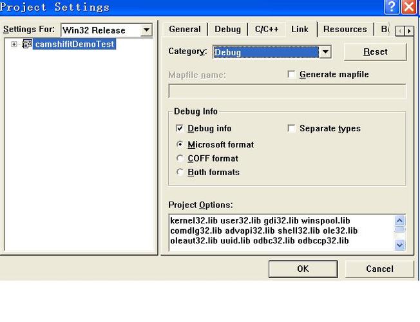
Task: Check the Separate types option
Action: point(292,129)
